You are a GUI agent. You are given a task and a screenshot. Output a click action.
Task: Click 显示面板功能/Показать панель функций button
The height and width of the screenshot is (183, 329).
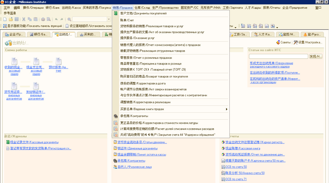[x=33, y=26]
